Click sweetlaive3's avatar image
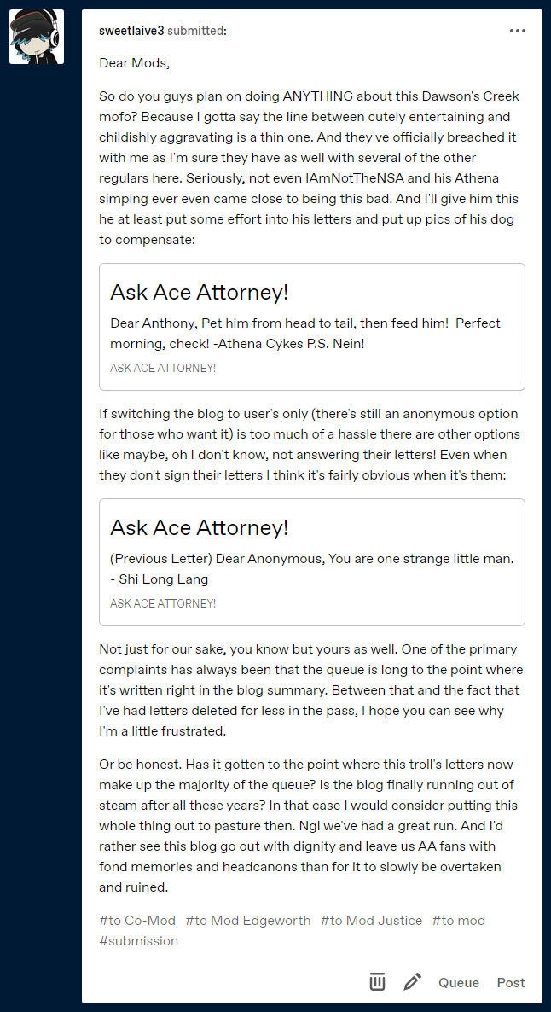 point(37,37)
